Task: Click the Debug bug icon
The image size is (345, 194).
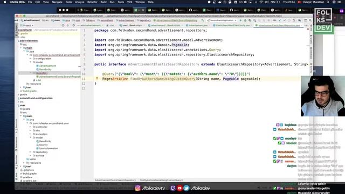Action: point(245,20)
